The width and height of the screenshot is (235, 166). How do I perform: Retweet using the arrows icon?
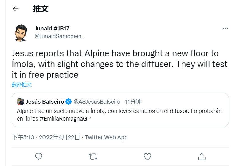coord(93,156)
